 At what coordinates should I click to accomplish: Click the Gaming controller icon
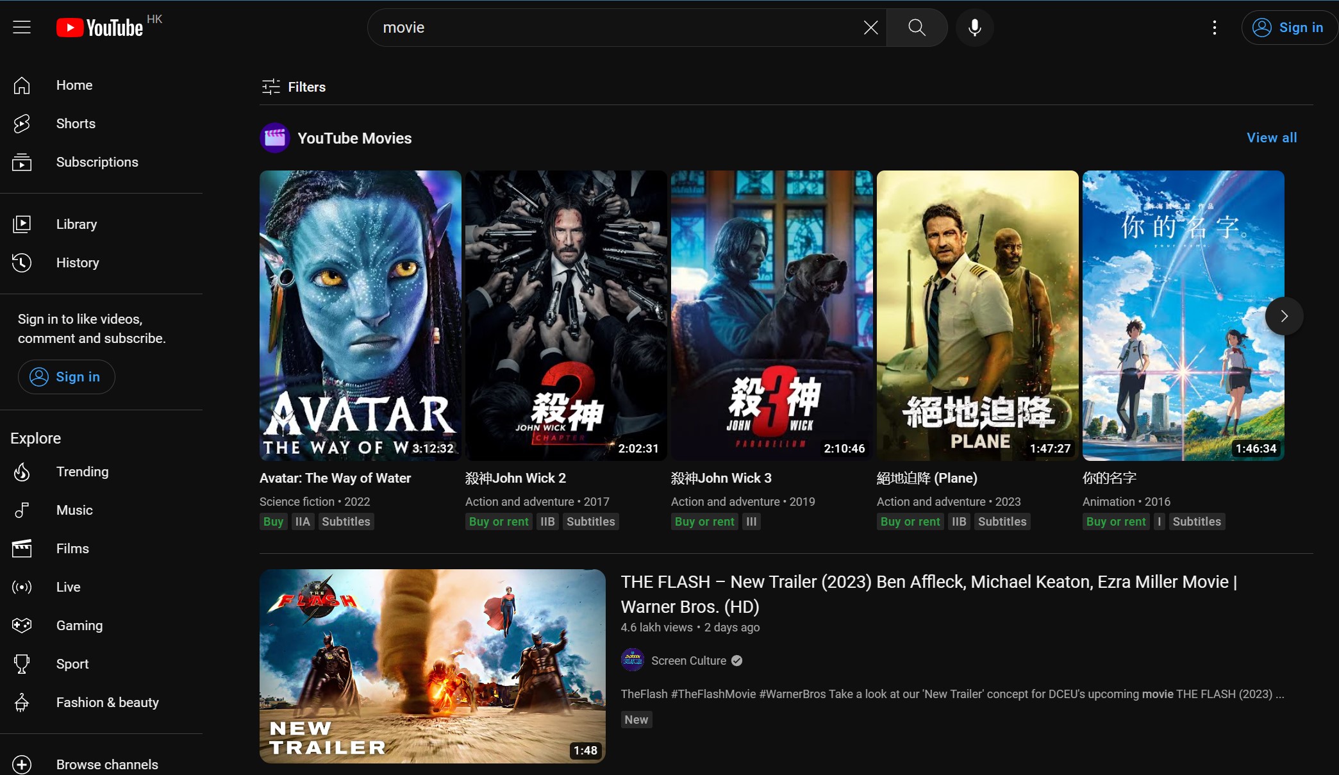click(x=22, y=626)
